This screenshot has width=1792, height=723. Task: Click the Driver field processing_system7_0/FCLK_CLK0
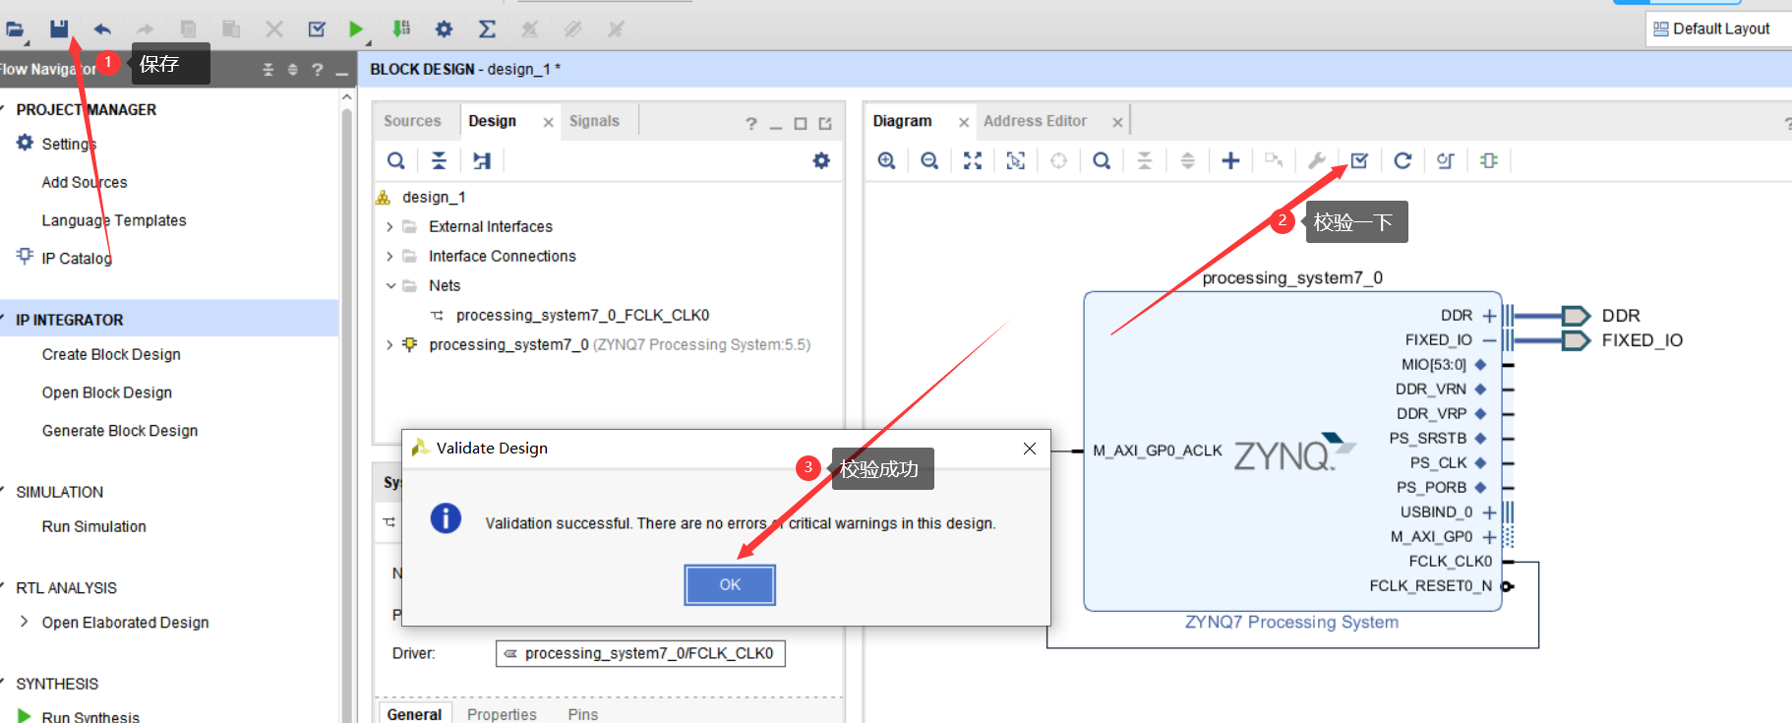[x=640, y=653]
